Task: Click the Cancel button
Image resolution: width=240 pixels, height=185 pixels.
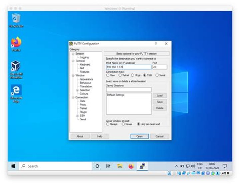Action: click(160, 136)
